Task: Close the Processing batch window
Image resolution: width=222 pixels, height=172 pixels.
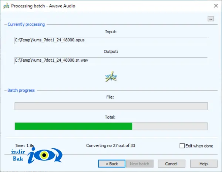Action: [216, 6]
